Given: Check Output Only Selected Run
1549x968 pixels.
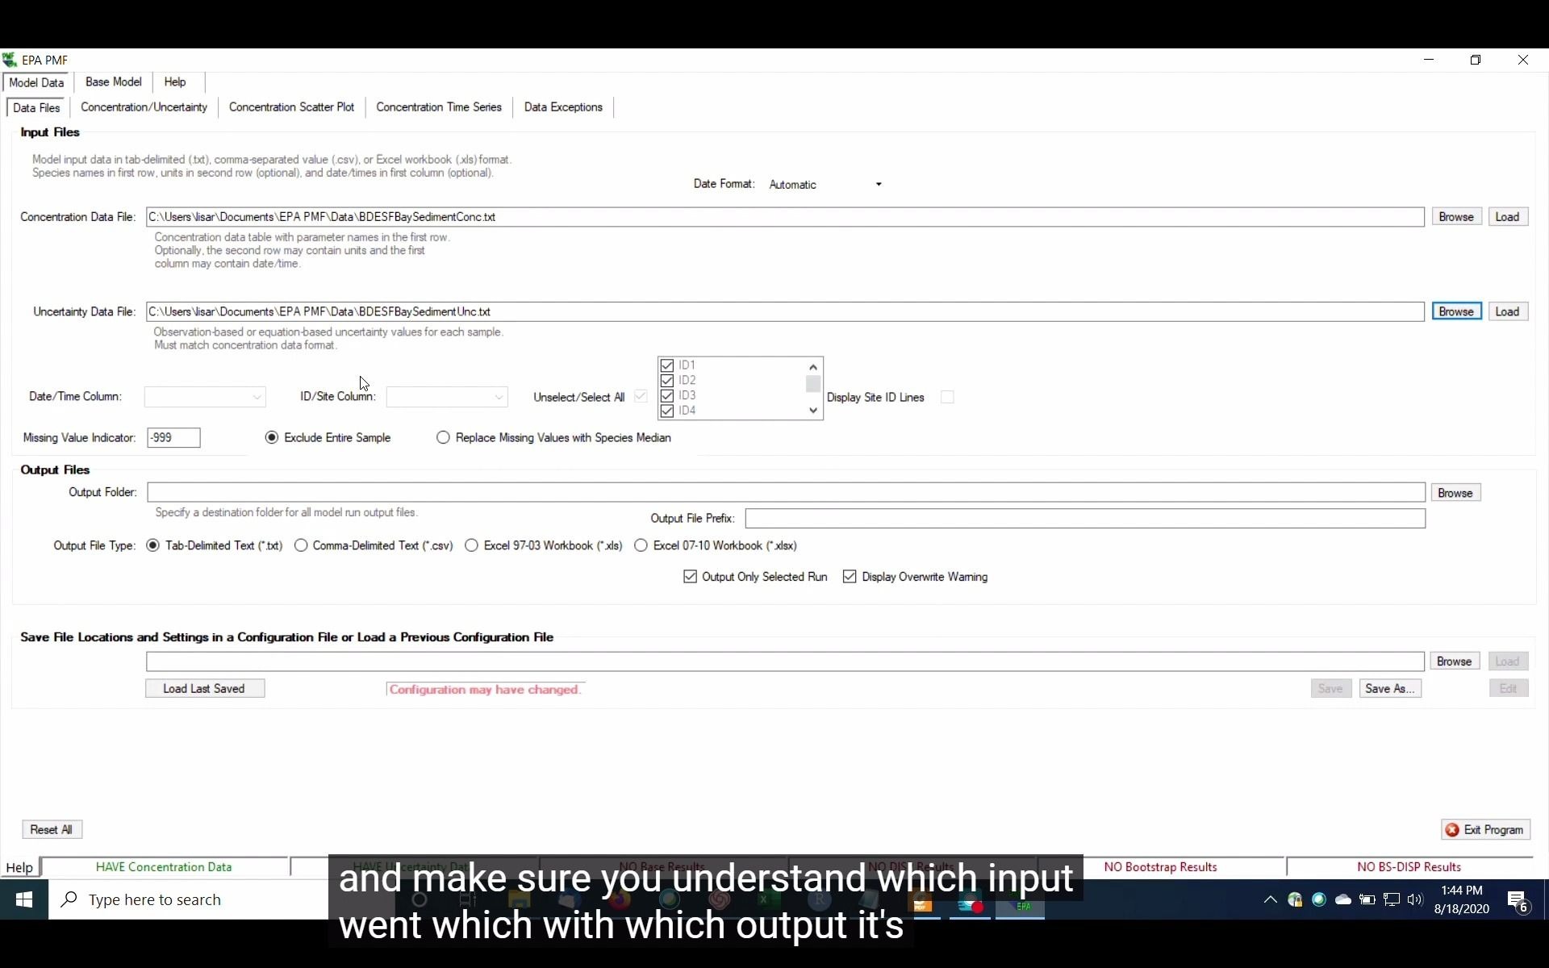Looking at the screenshot, I should (x=691, y=577).
